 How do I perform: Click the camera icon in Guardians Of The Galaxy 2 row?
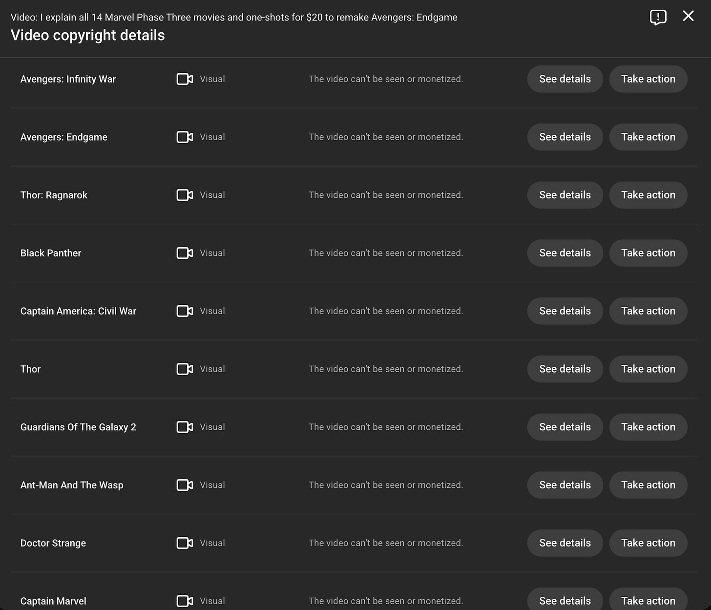pyautogui.click(x=185, y=427)
